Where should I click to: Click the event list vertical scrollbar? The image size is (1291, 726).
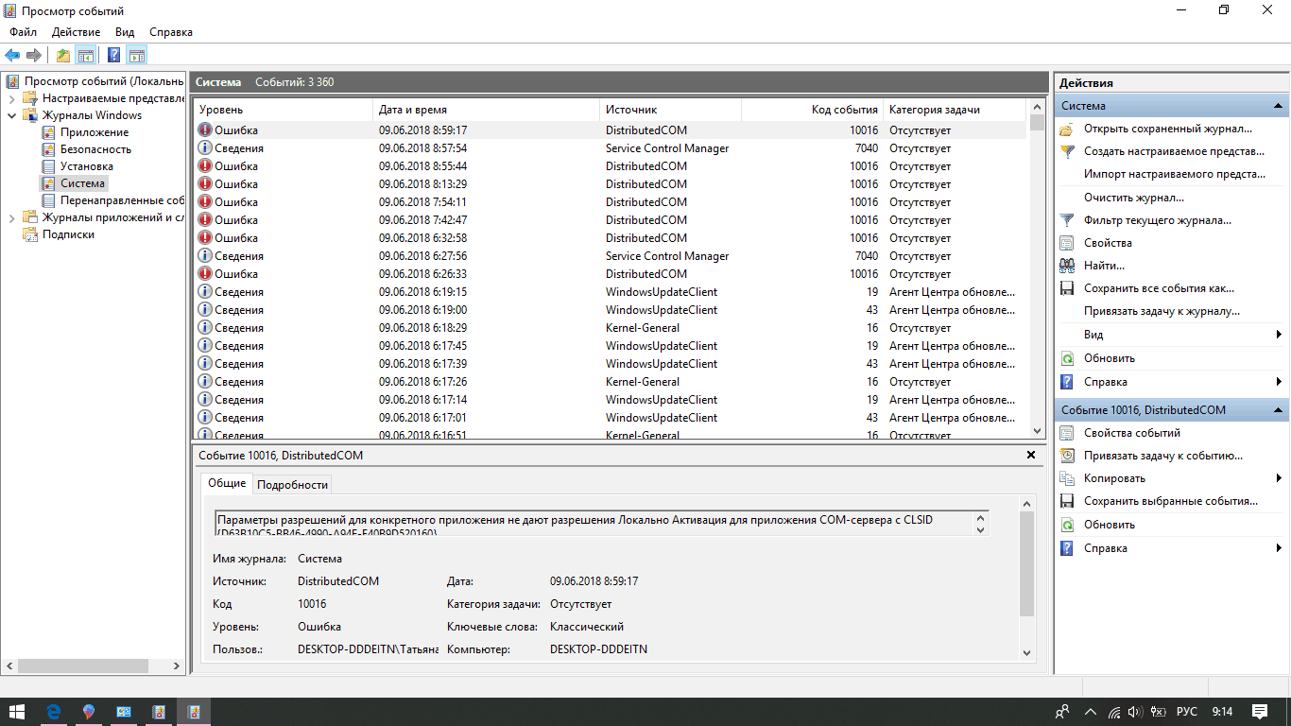pyautogui.click(x=1037, y=284)
